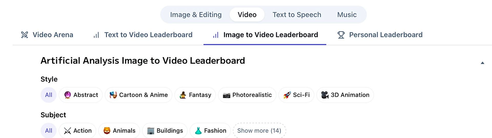Click the theater masks Cartoon & Anime icon

113,95
